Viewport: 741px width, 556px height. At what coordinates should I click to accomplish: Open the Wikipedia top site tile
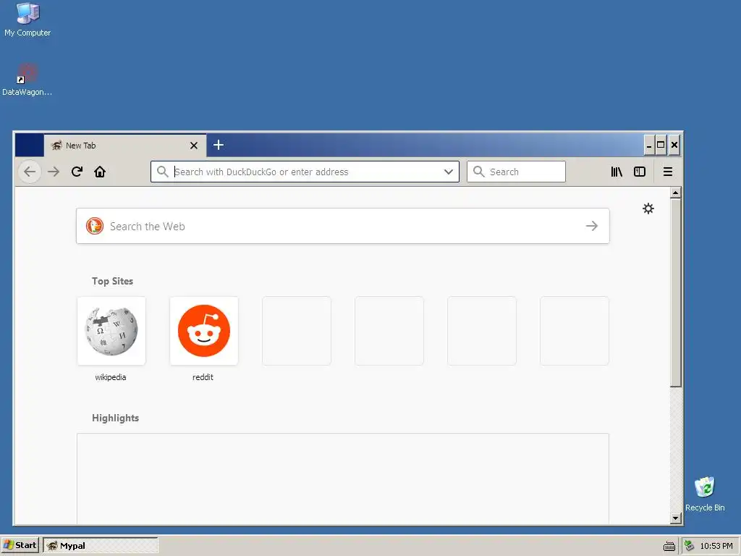(111, 331)
